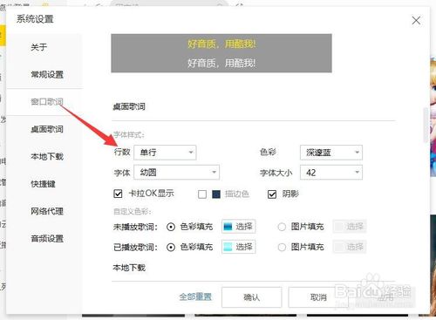Click the dark blue 描边色 color swatch
Screen dimensions: 436x320
(x=216, y=194)
